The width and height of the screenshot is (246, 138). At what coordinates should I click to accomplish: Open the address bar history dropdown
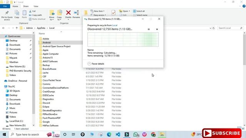pos(210,28)
